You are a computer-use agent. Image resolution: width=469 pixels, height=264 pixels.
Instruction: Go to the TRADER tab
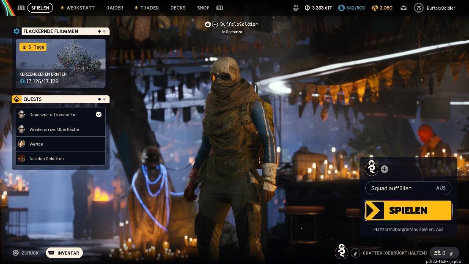coord(149,8)
